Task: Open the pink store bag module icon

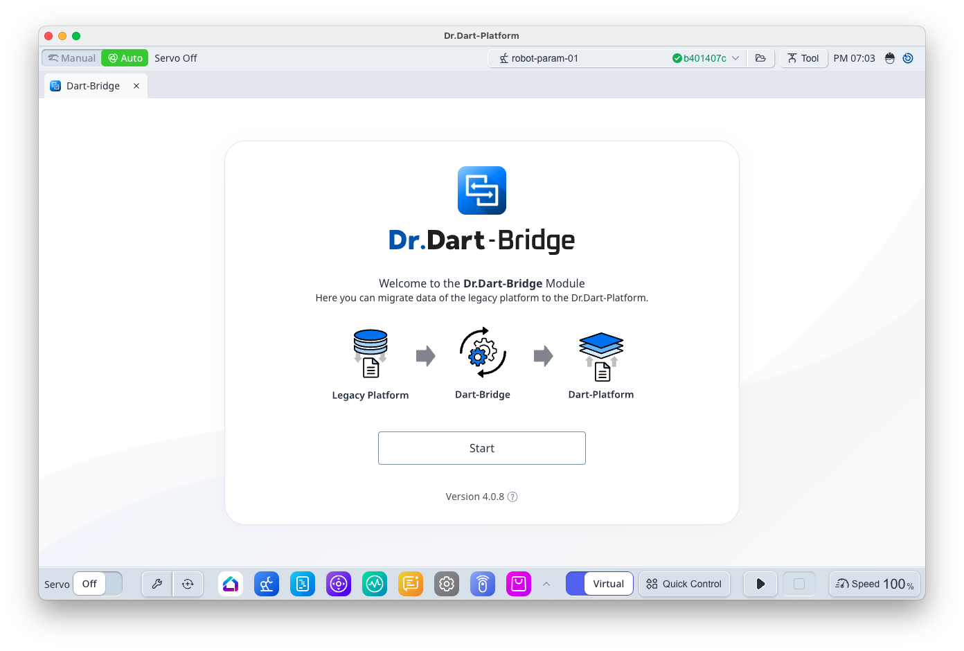Action: [519, 584]
